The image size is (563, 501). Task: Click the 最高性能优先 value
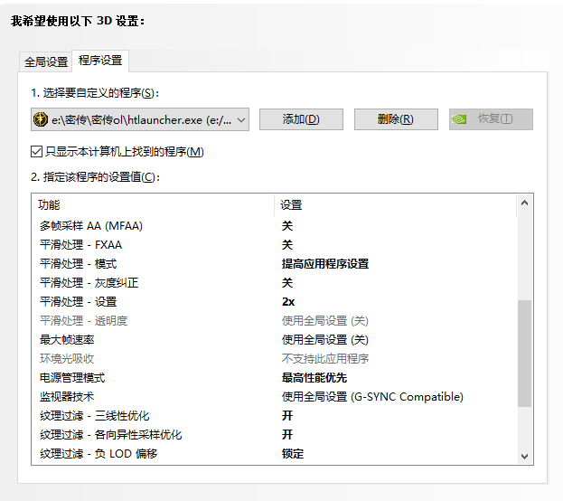point(314,378)
